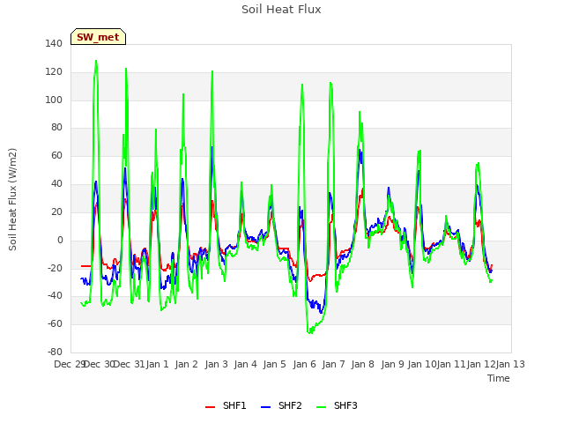564x423 pixels.
Task: Click the 100 y-axis tick label
Action: (x=54, y=100)
